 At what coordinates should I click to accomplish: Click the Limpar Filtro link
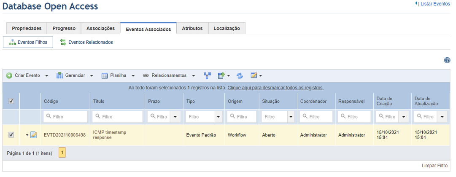435,166
